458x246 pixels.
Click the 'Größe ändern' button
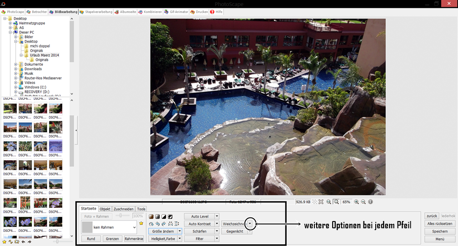[x=163, y=231]
